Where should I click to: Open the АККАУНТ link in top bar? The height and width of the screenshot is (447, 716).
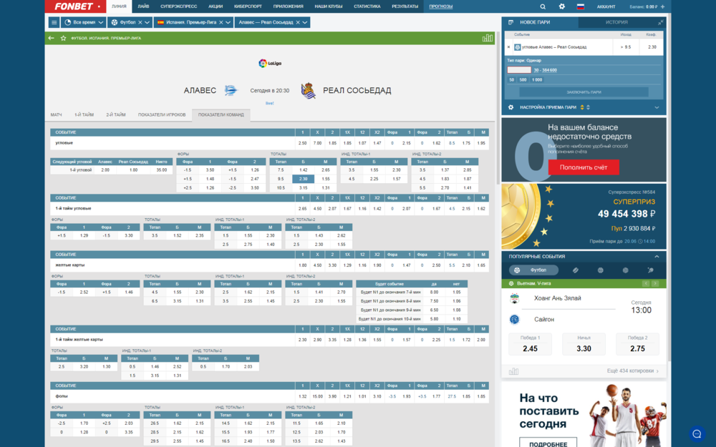[x=606, y=6]
